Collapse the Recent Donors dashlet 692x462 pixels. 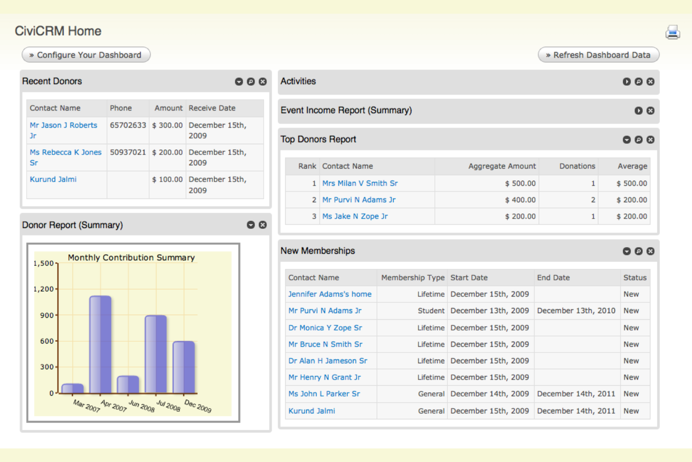239,81
